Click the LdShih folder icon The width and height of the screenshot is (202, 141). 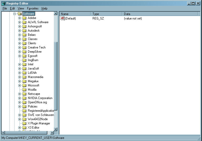[x=24, y=73]
